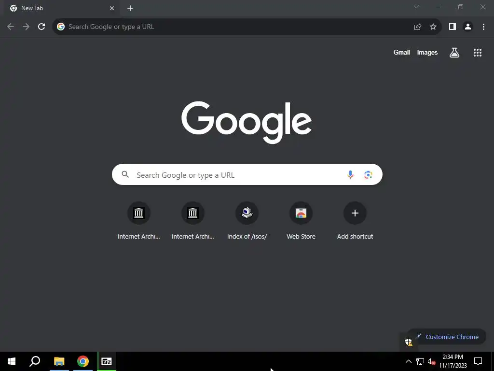Open the first Internet Archive shortcut
Screen dimensions: 494x371
coord(138,220)
